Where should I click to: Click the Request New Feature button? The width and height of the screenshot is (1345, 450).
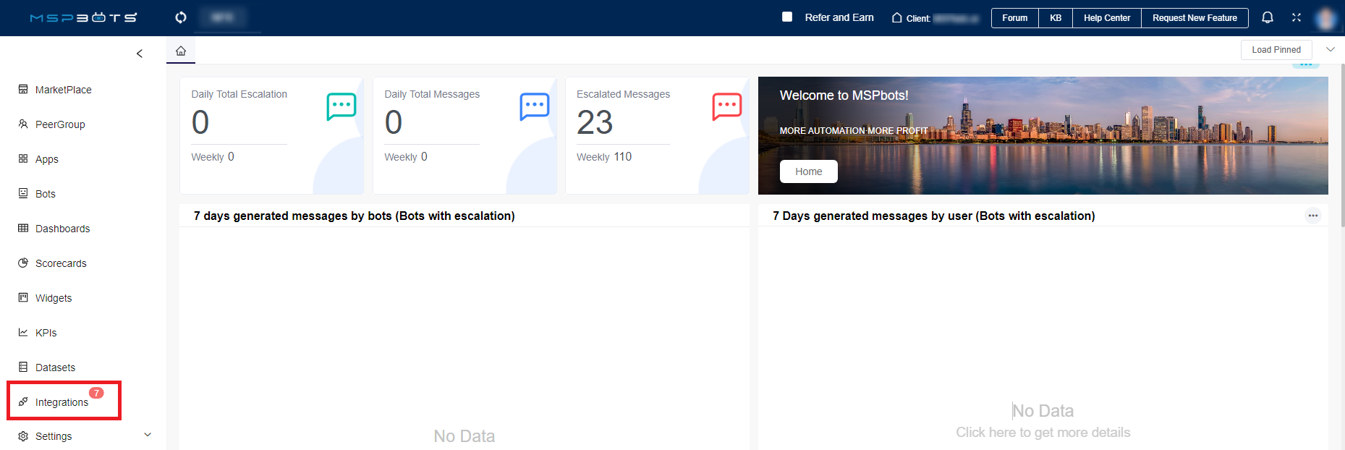click(x=1194, y=18)
